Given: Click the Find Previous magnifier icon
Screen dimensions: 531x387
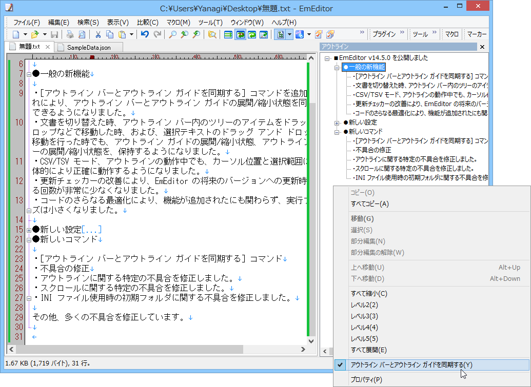Looking at the screenshot, I should [184, 34].
